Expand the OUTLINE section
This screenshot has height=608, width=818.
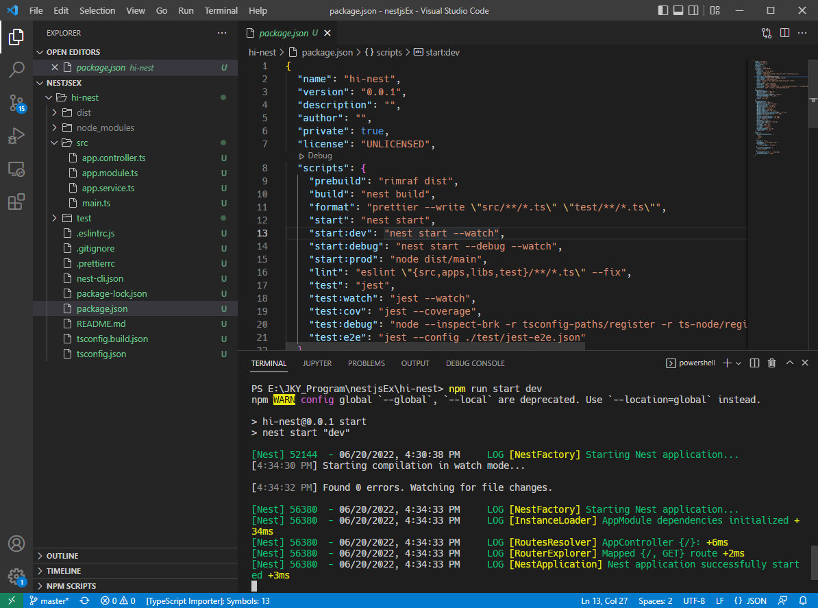[x=135, y=556]
